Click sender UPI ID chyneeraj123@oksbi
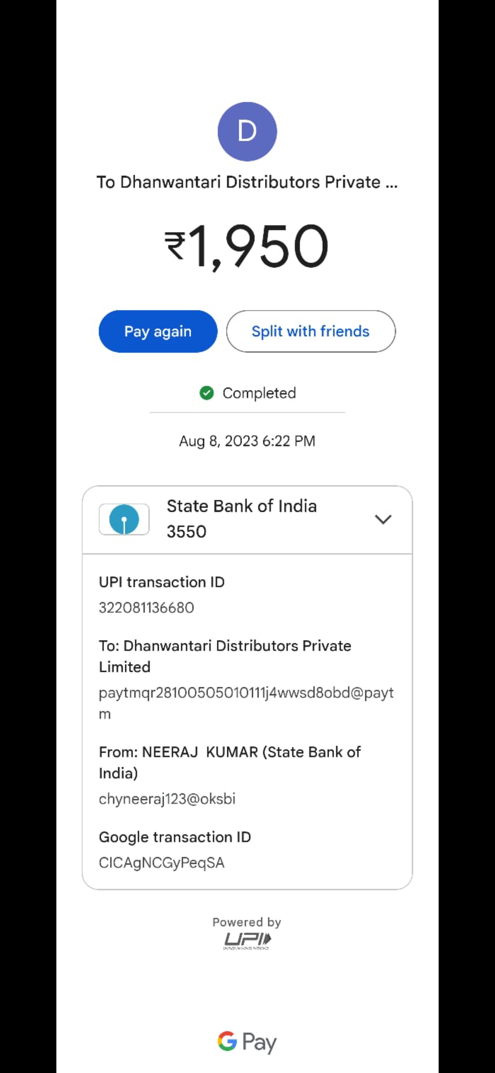The width and height of the screenshot is (495, 1073). coord(167,799)
